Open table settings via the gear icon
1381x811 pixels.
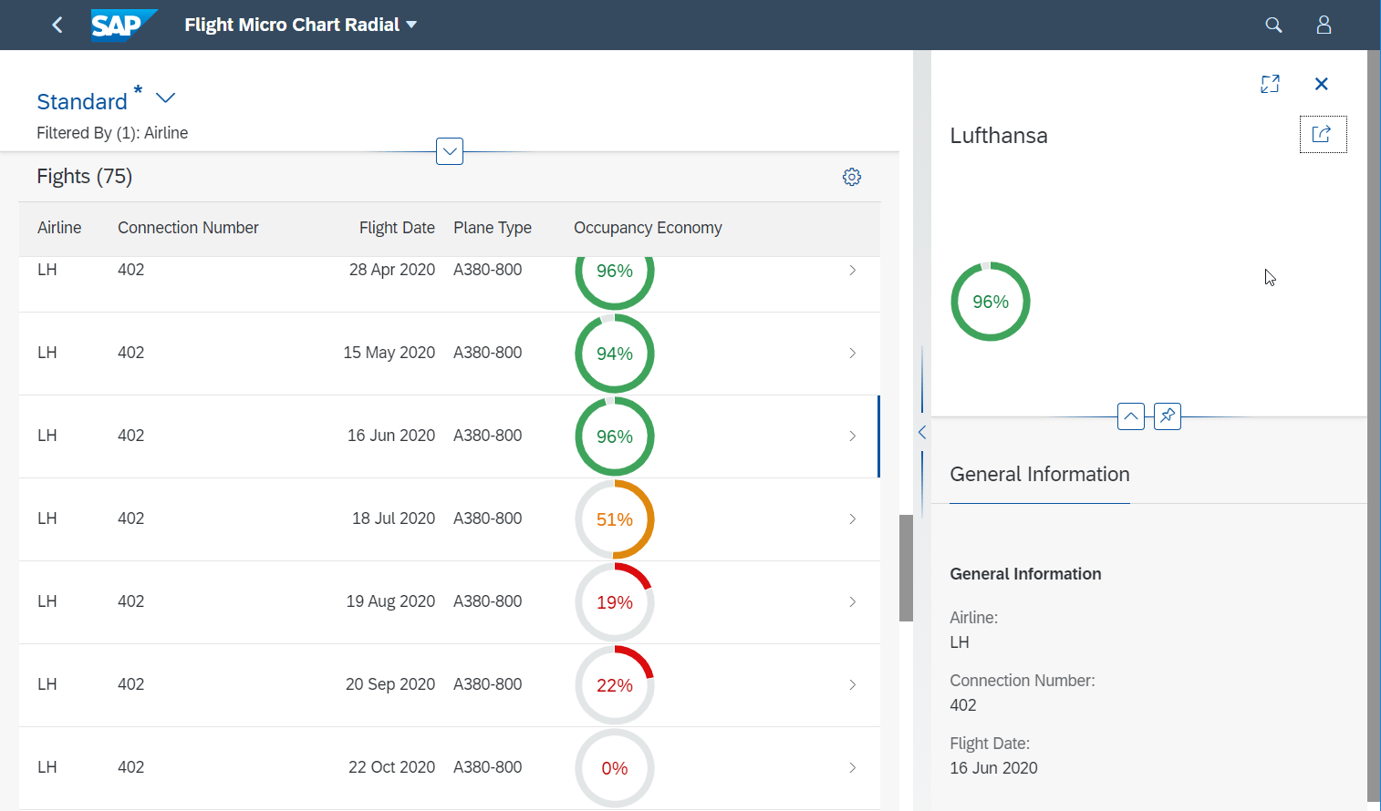pyautogui.click(x=851, y=176)
